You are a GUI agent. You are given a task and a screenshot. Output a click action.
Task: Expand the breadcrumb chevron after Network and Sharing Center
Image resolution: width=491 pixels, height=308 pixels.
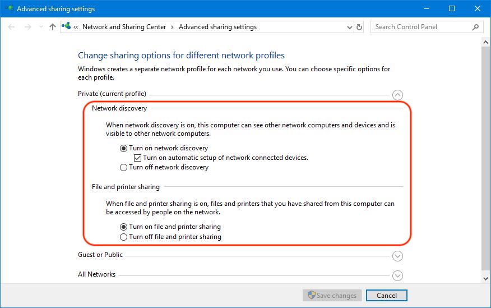[172, 27]
